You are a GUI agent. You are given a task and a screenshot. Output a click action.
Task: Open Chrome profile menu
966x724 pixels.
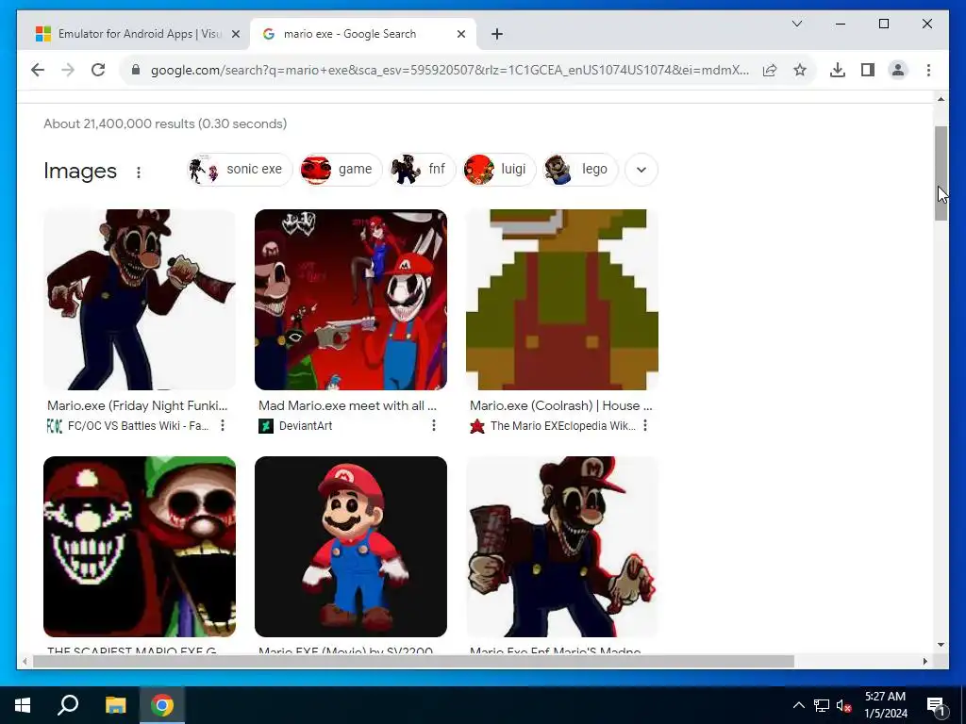pos(898,70)
